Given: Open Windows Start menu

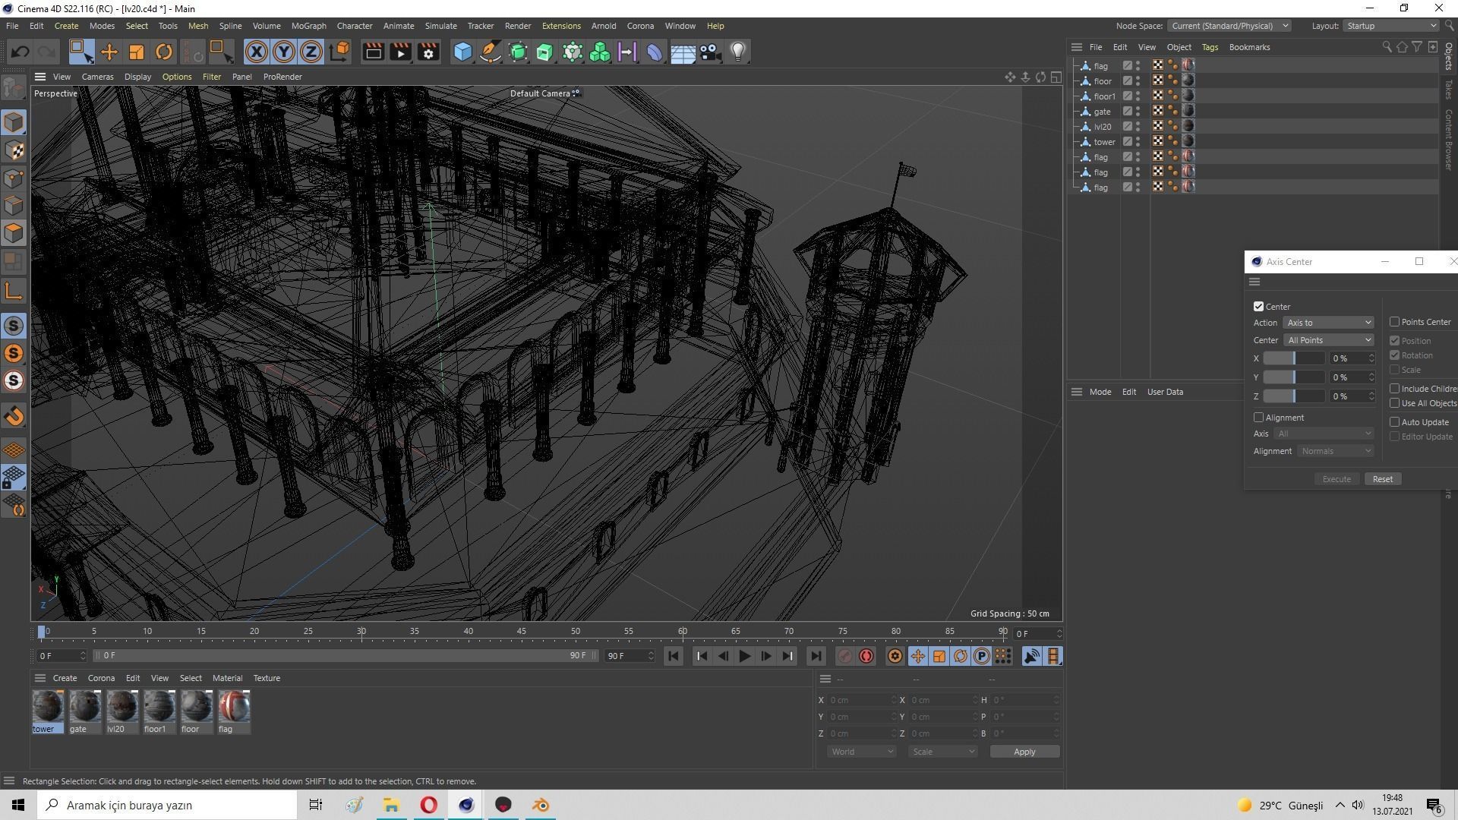Looking at the screenshot, I should (18, 805).
